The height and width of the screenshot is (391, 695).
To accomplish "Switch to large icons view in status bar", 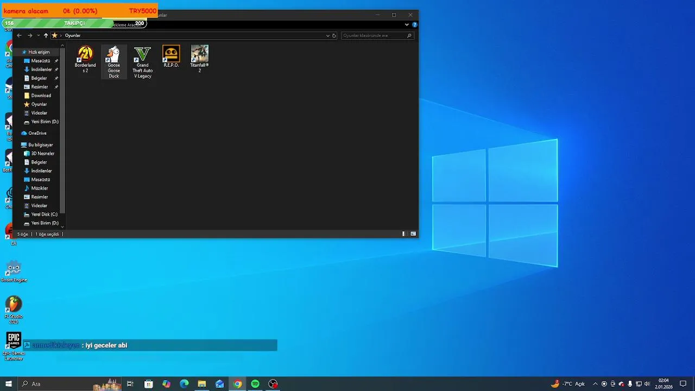I will click(413, 234).
